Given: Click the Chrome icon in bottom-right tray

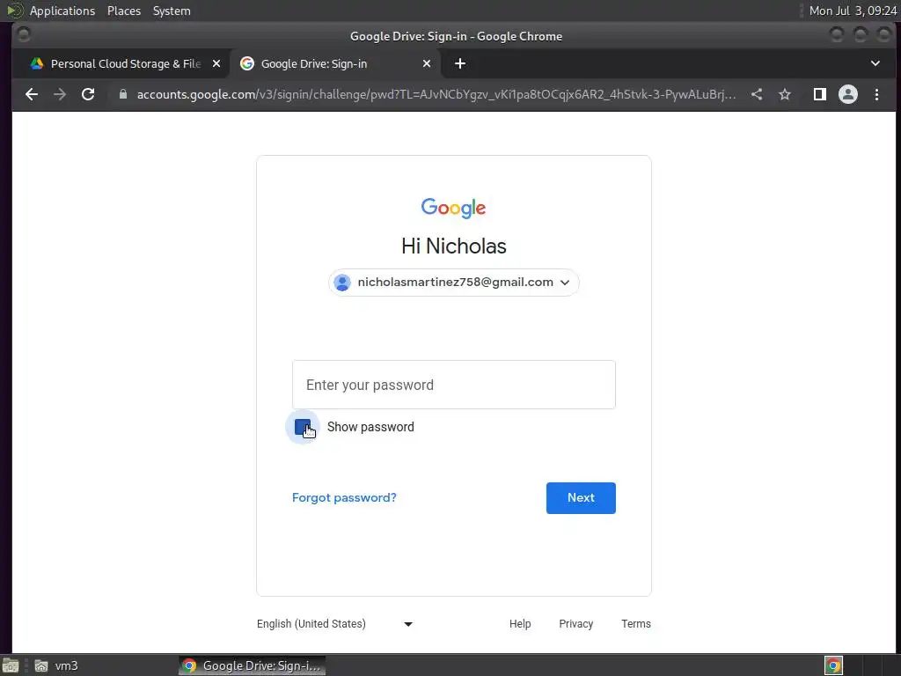Looking at the screenshot, I should pos(834,665).
